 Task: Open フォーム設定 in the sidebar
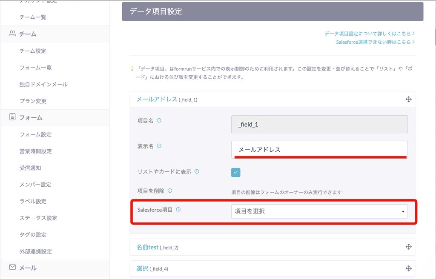tap(35, 134)
